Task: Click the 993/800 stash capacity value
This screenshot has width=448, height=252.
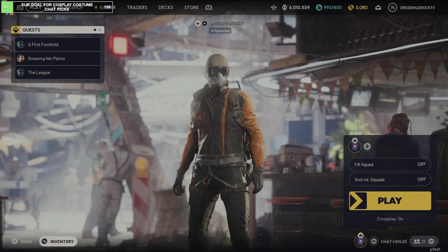Action: (332, 7)
